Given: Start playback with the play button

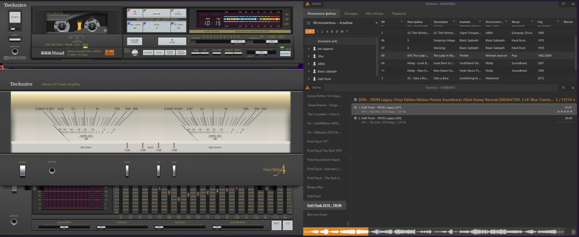Looking at the screenshot, I should click(156, 26).
